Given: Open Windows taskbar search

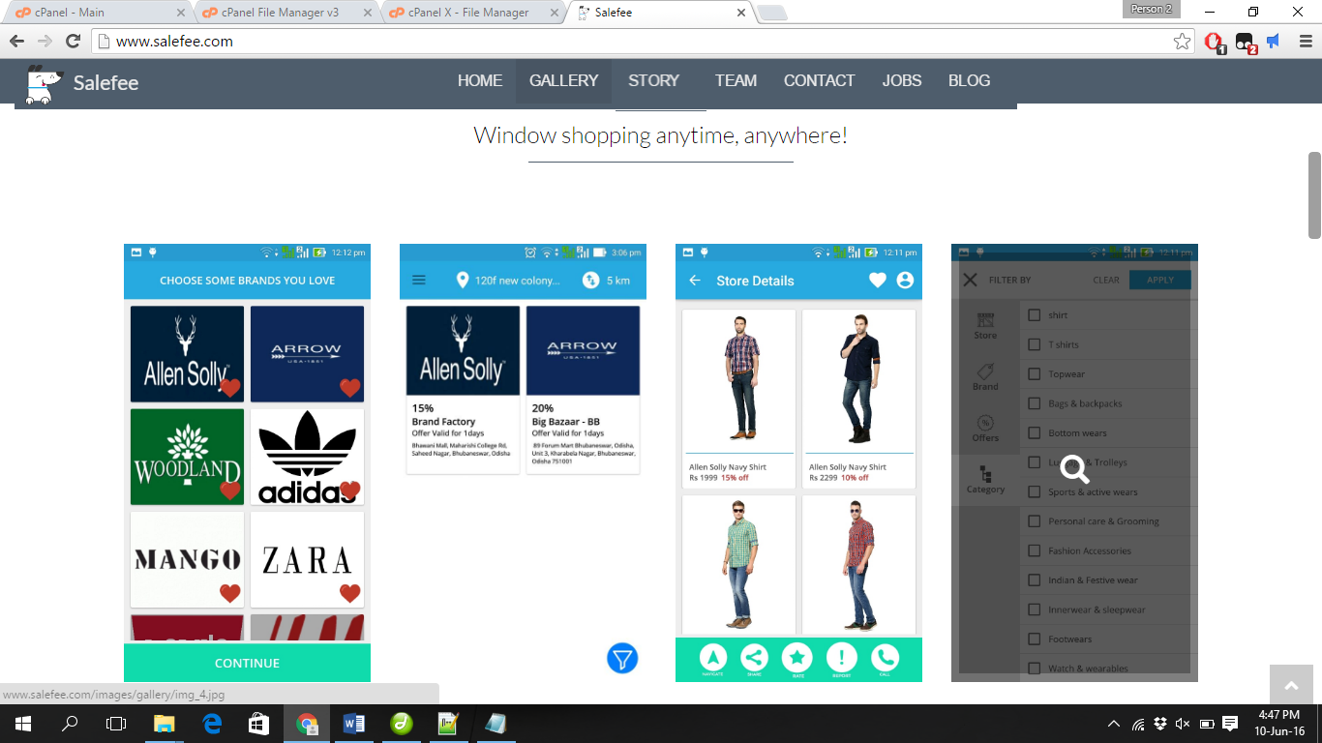Looking at the screenshot, I should [x=70, y=723].
